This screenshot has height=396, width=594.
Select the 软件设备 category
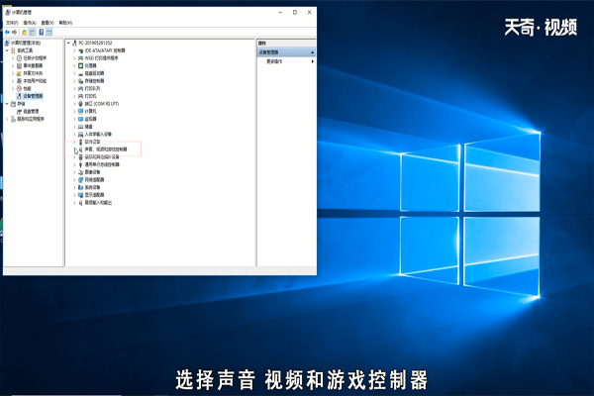coord(92,142)
